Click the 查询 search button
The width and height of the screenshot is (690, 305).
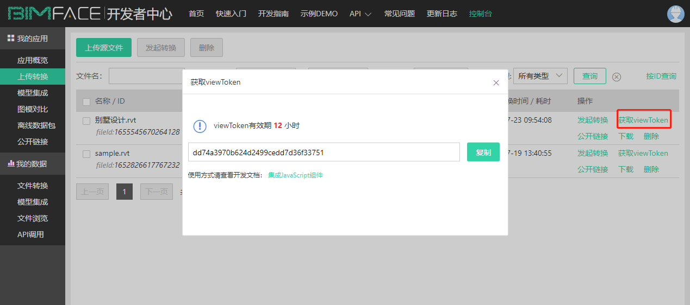(x=589, y=76)
